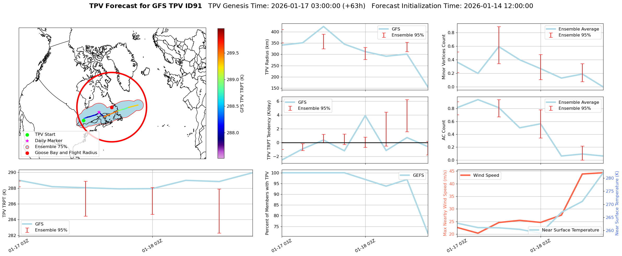Click the 289.5 tick on the TRPT colorbar
Screen dimensions: 622x256
pos(232,53)
